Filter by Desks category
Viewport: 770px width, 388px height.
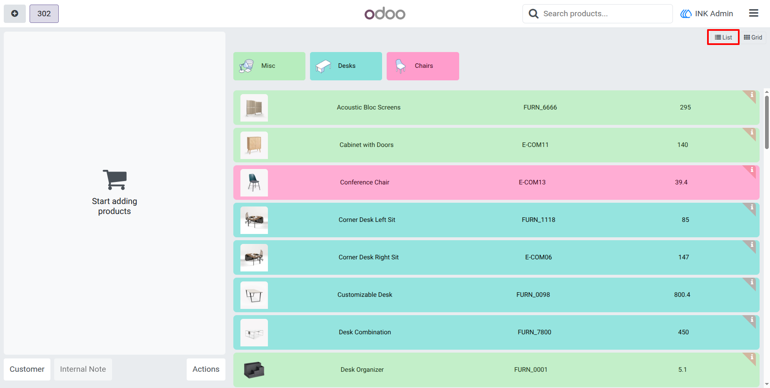pyautogui.click(x=346, y=66)
